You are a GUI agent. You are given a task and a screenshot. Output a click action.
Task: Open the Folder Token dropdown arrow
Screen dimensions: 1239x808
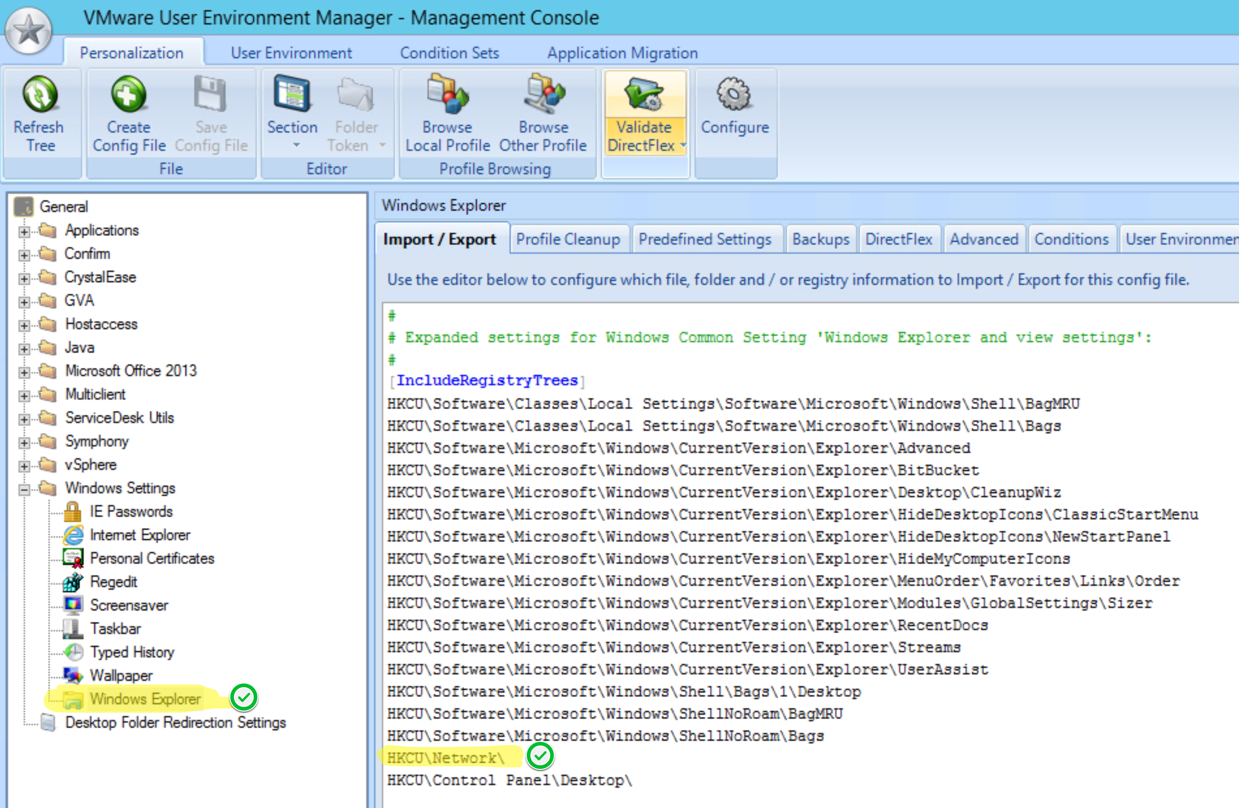coord(382,145)
